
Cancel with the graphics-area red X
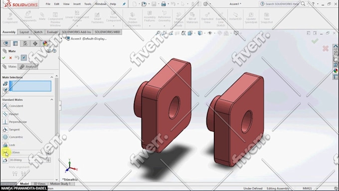coord(326,48)
